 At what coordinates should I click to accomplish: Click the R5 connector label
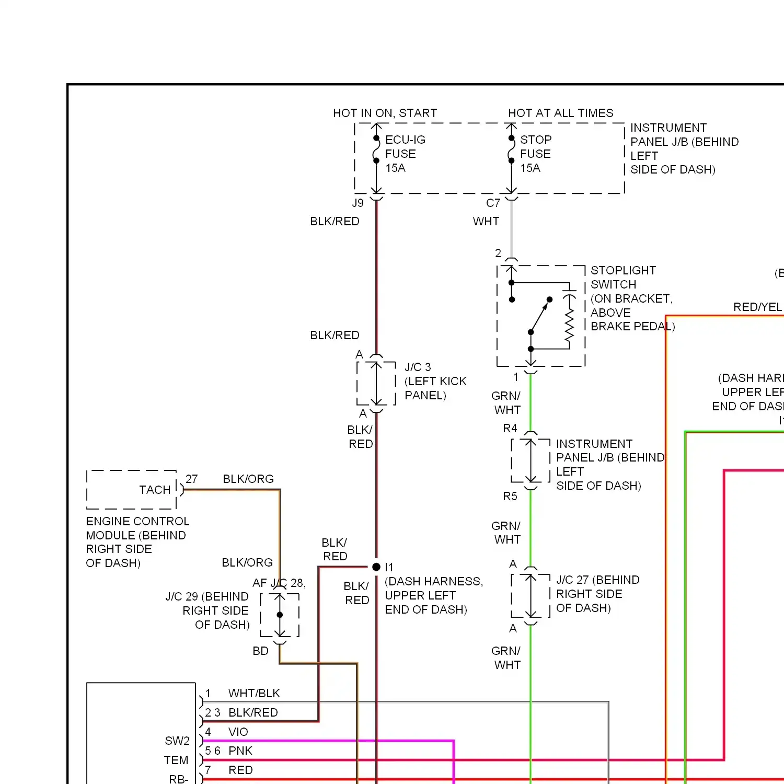coord(510,496)
